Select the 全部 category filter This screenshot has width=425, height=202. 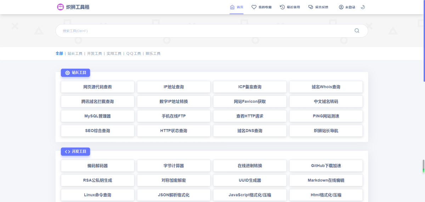pos(59,54)
